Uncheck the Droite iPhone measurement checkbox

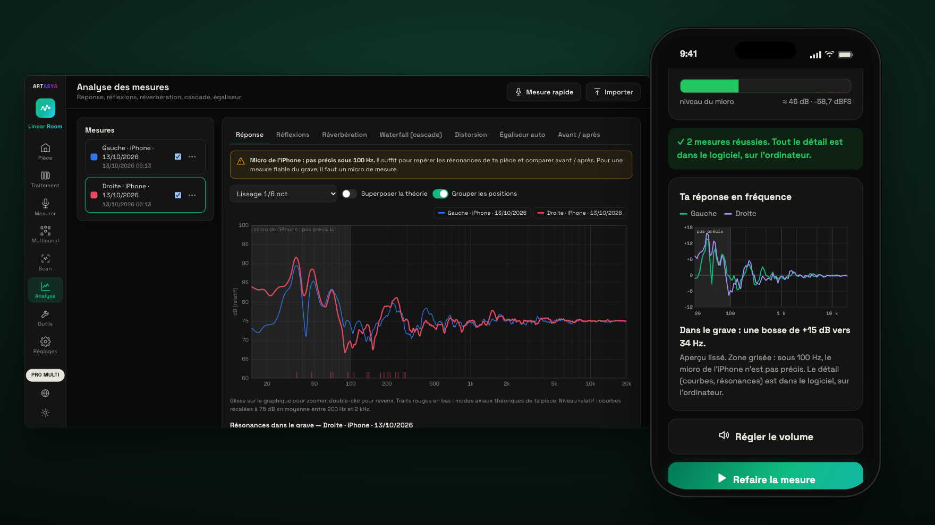[178, 195]
